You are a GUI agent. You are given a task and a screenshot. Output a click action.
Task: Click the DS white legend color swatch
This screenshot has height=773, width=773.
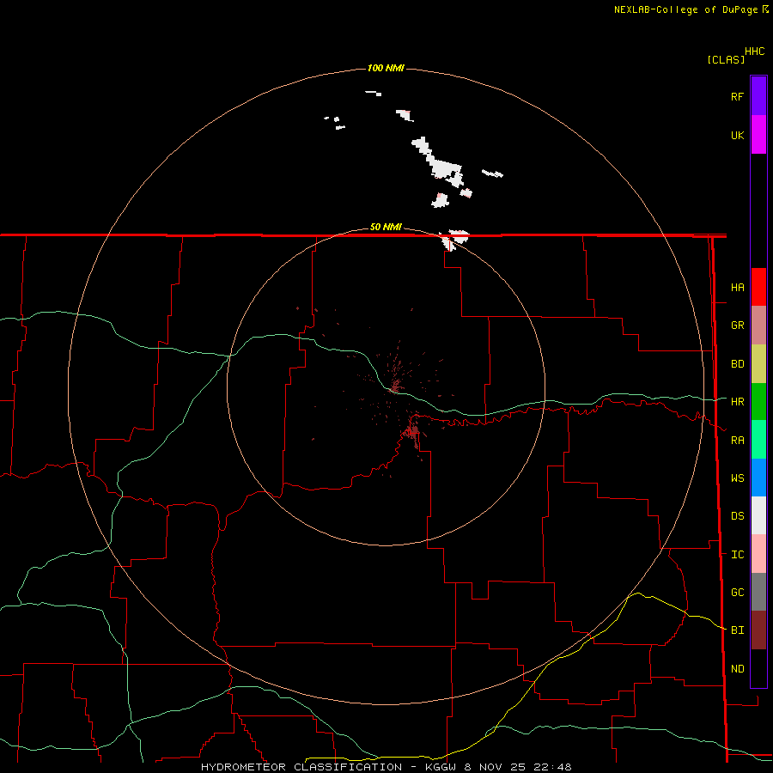click(758, 515)
